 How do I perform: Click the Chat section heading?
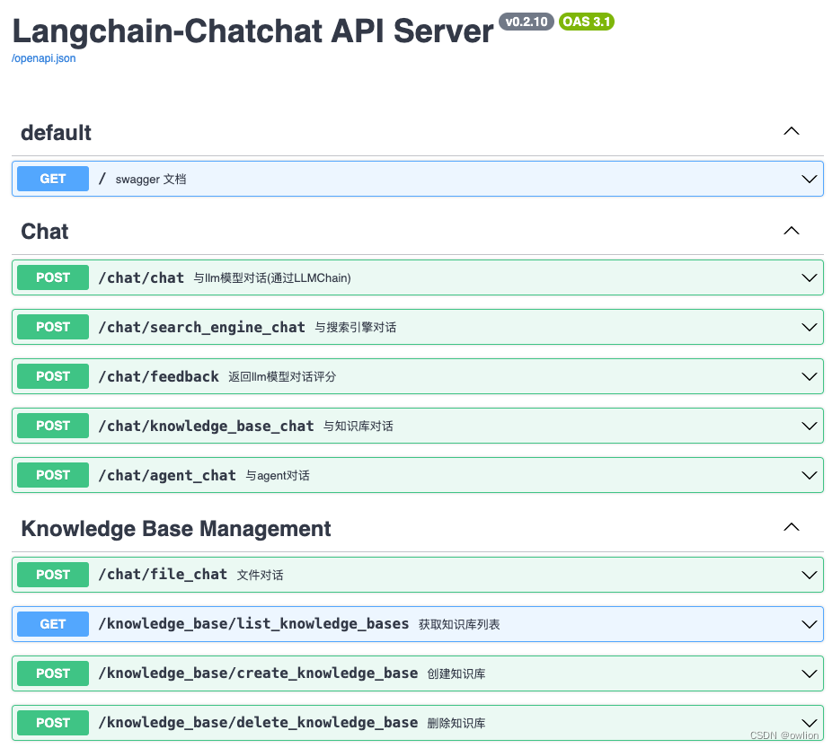[x=45, y=232]
